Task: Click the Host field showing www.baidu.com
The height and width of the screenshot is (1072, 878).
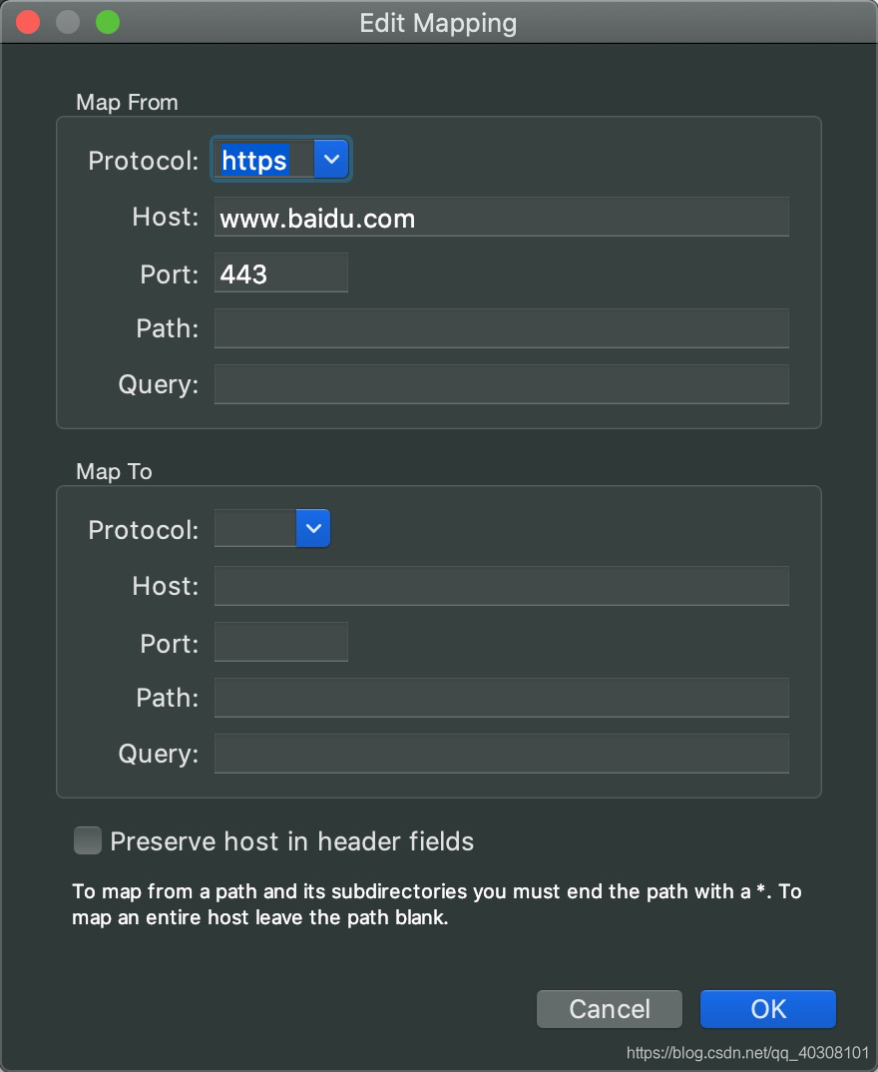Action: [x=499, y=217]
